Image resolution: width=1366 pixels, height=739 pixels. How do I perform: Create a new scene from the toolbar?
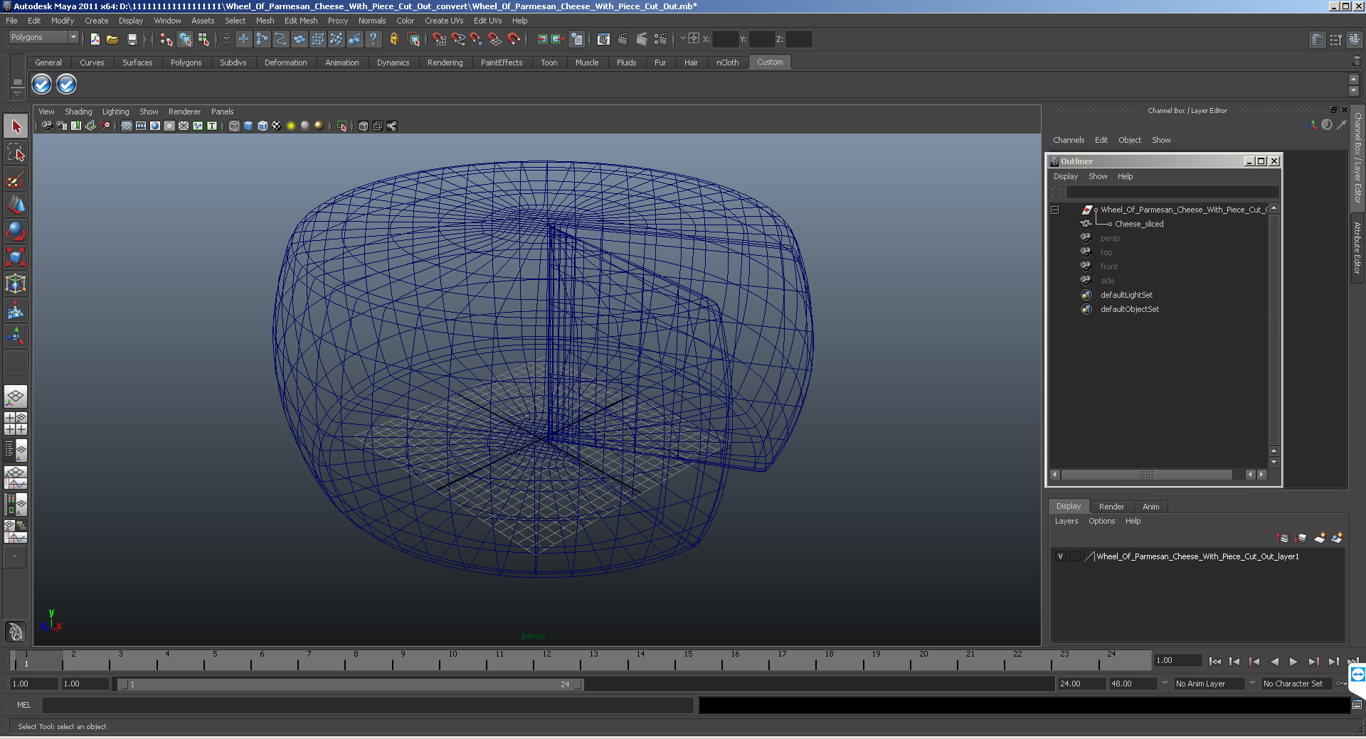[x=95, y=39]
